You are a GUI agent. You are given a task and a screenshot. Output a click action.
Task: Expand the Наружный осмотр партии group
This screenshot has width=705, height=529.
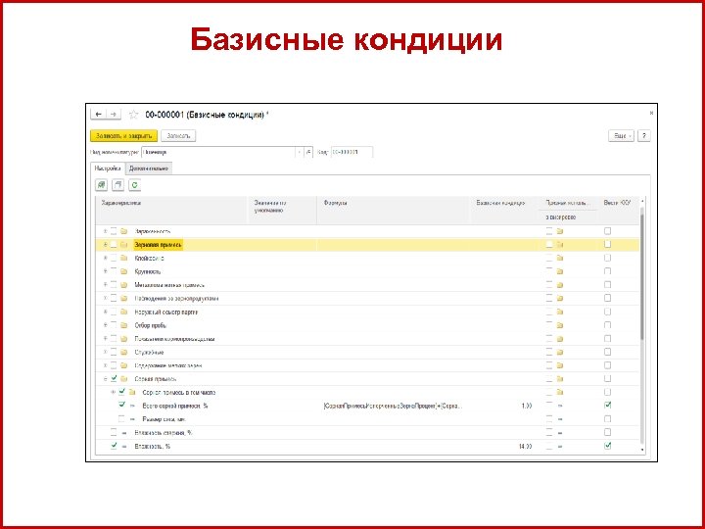pyautogui.click(x=105, y=312)
